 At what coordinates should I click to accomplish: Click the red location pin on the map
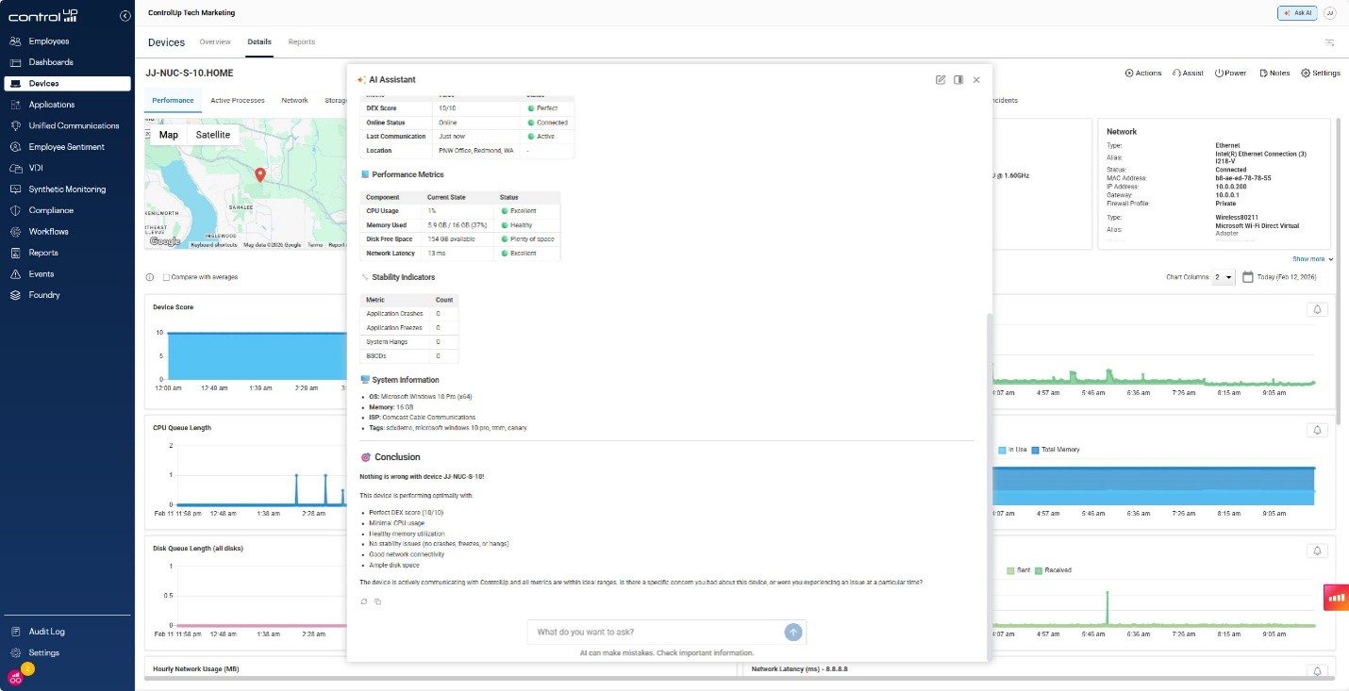260,174
